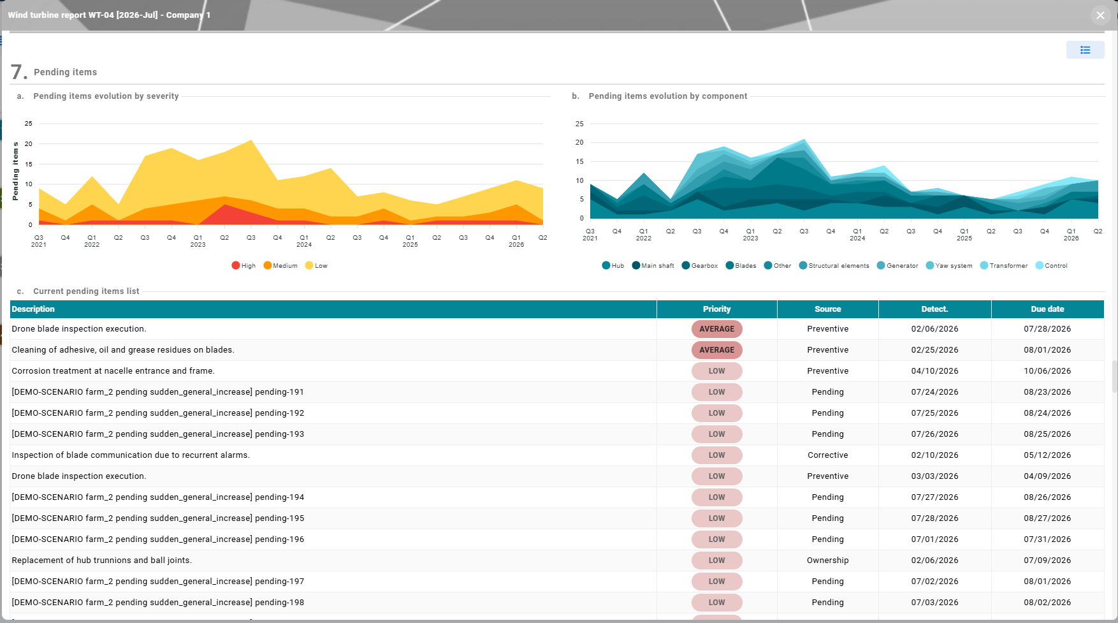1118x623 pixels.
Task: Click 'Corrective' source cell
Action: pyautogui.click(x=828, y=455)
